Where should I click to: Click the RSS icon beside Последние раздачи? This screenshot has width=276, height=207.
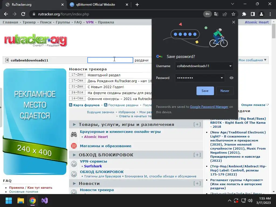(106, 105)
